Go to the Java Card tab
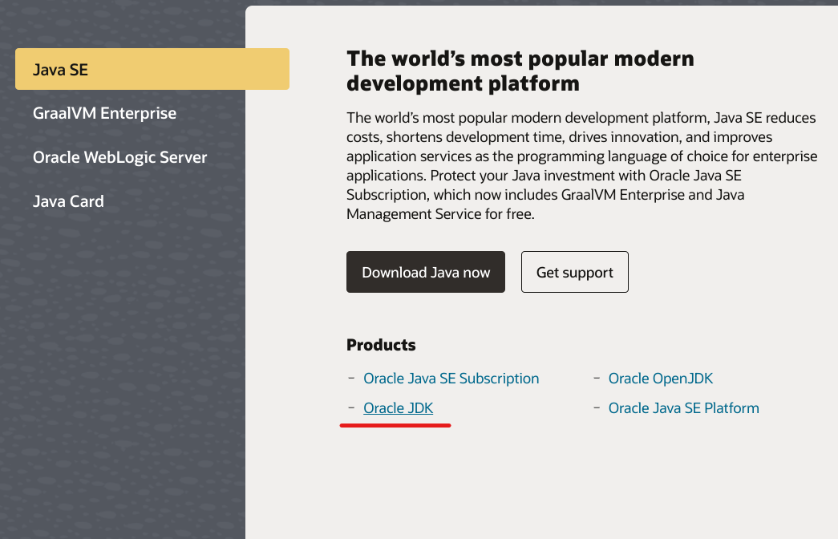The height and width of the screenshot is (539, 838). click(68, 201)
